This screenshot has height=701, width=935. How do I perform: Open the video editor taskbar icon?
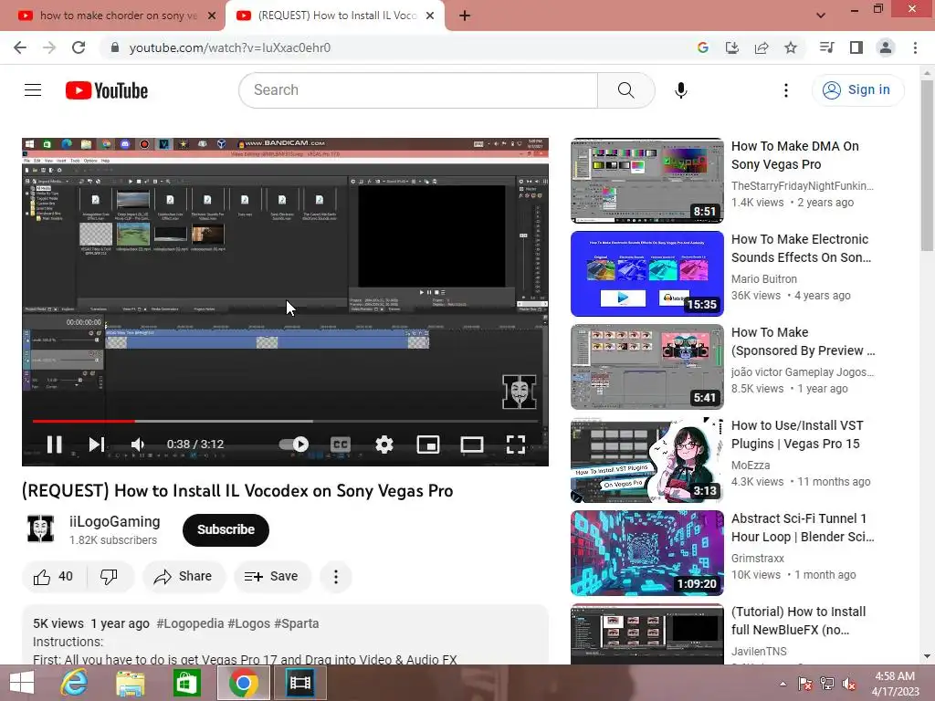299,683
